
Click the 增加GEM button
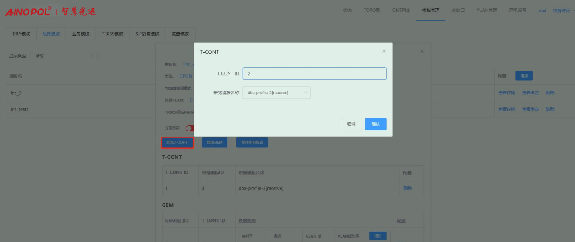[x=215, y=142]
